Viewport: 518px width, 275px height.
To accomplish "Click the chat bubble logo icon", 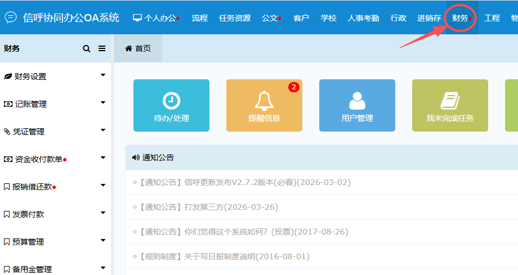I will [11, 17].
